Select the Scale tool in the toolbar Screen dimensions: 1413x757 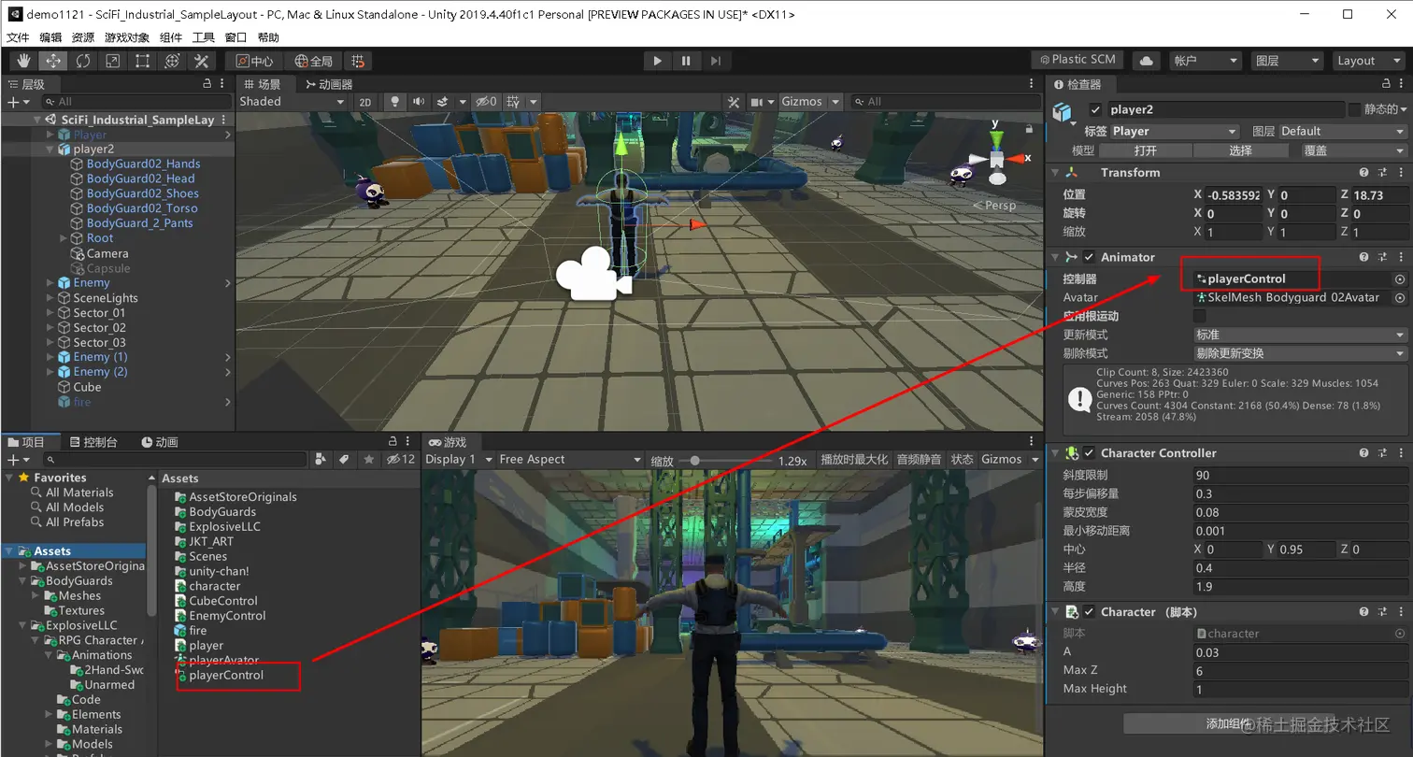pos(112,61)
